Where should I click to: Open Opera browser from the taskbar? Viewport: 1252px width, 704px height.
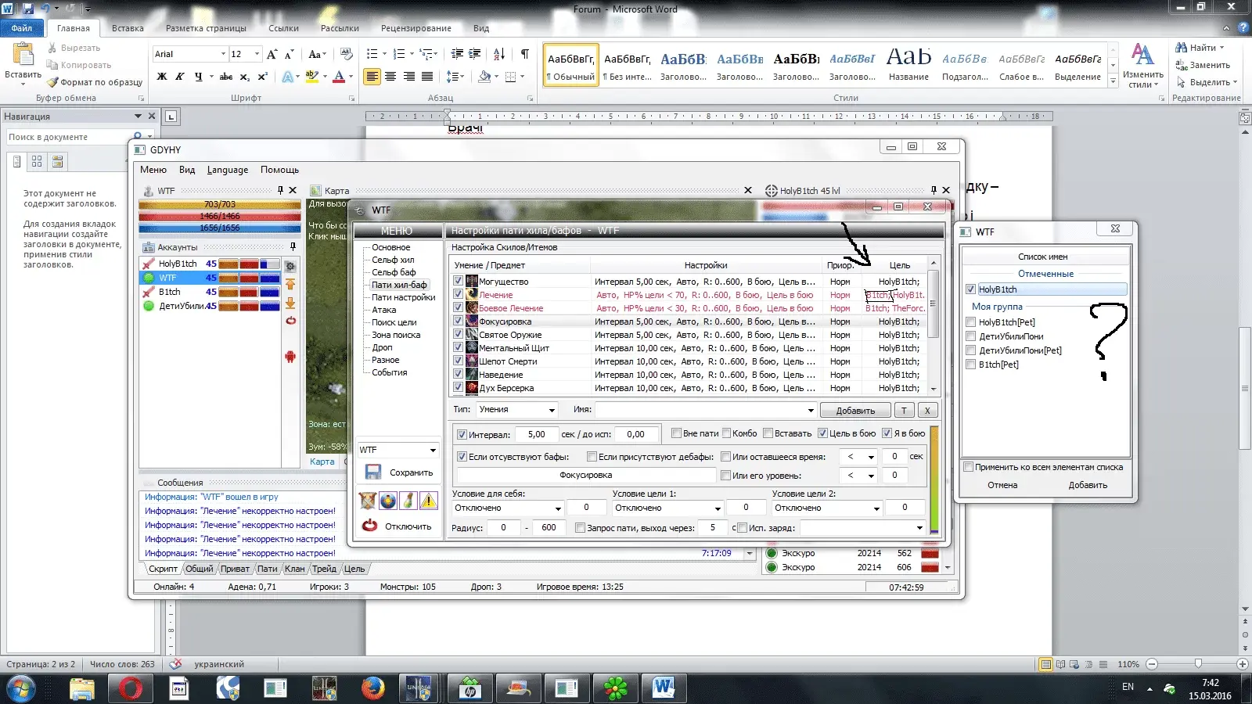(130, 688)
